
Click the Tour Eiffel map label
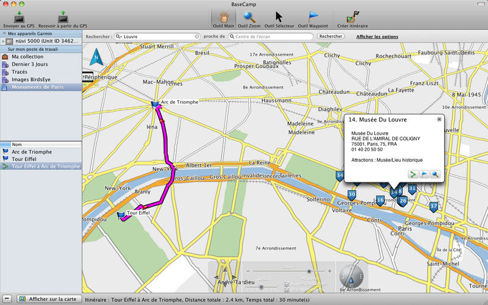tap(138, 213)
